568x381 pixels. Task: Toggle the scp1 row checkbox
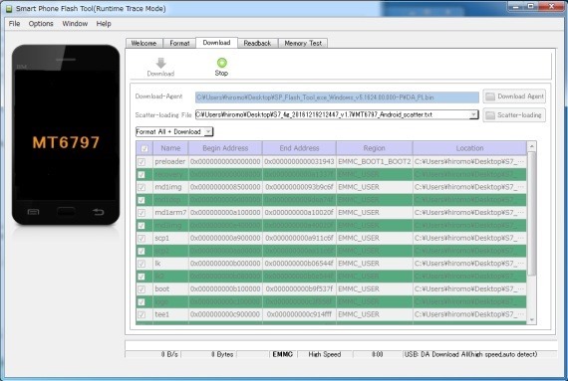142,238
